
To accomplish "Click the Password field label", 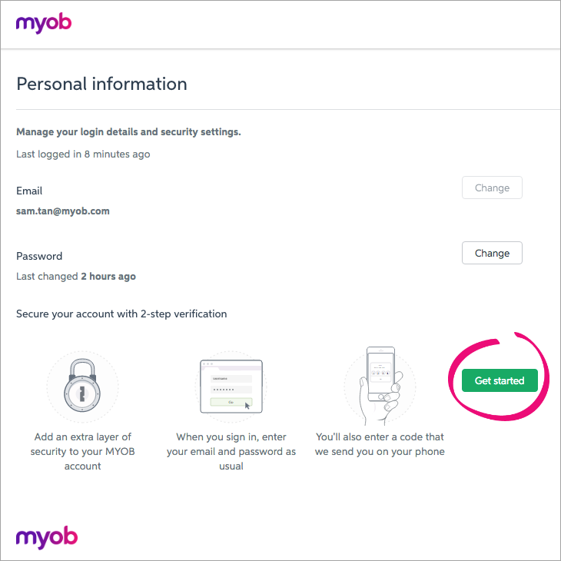I will [39, 256].
